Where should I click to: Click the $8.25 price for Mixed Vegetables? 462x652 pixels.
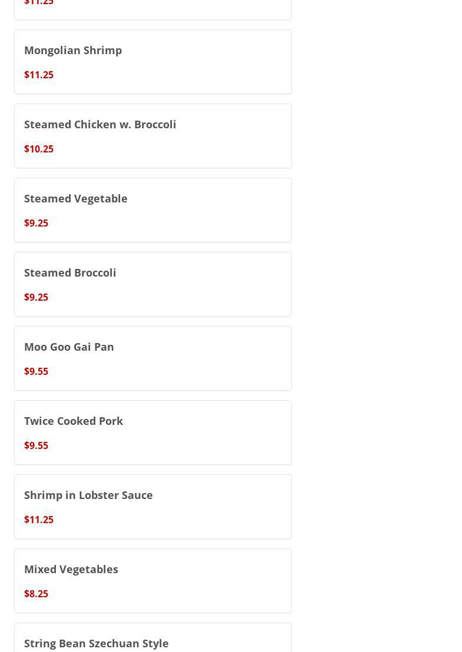point(36,594)
